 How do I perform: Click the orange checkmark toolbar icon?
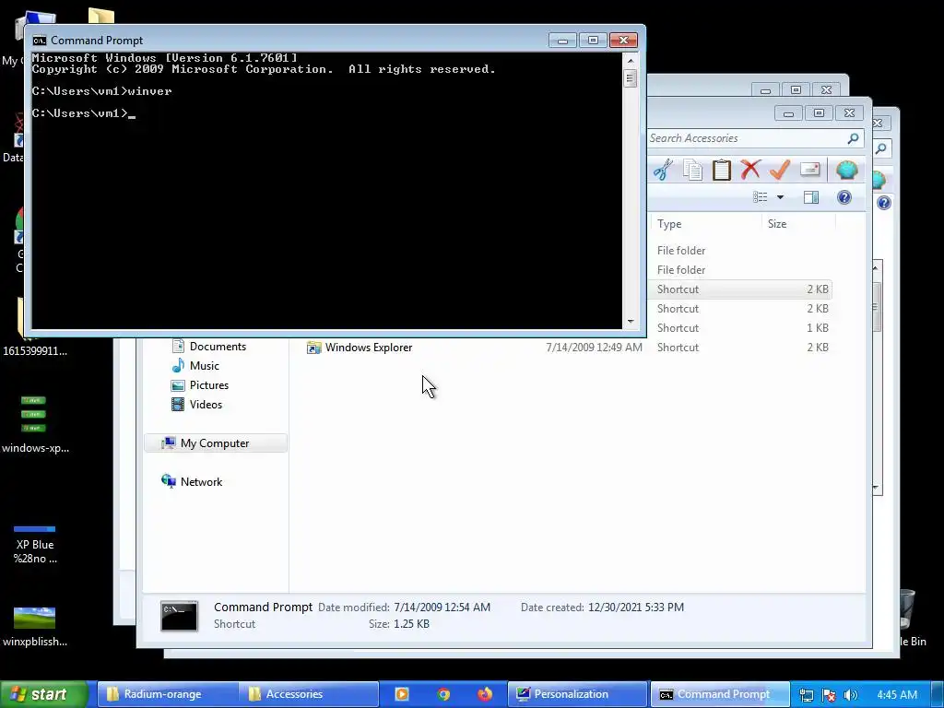click(x=780, y=170)
